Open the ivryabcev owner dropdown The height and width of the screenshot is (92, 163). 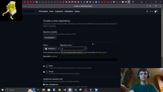pyautogui.click(x=50, y=49)
